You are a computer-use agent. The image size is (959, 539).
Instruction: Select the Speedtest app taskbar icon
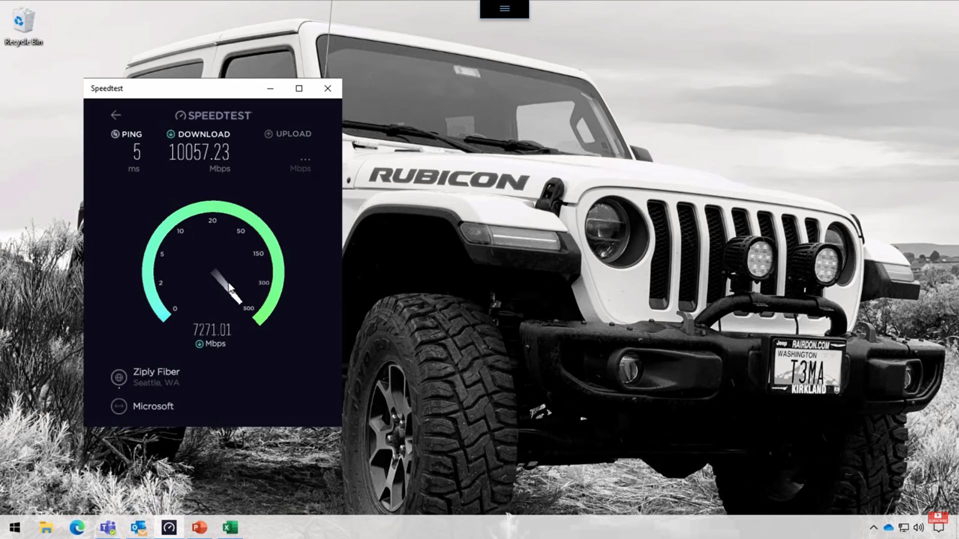(x=169, y=528)
